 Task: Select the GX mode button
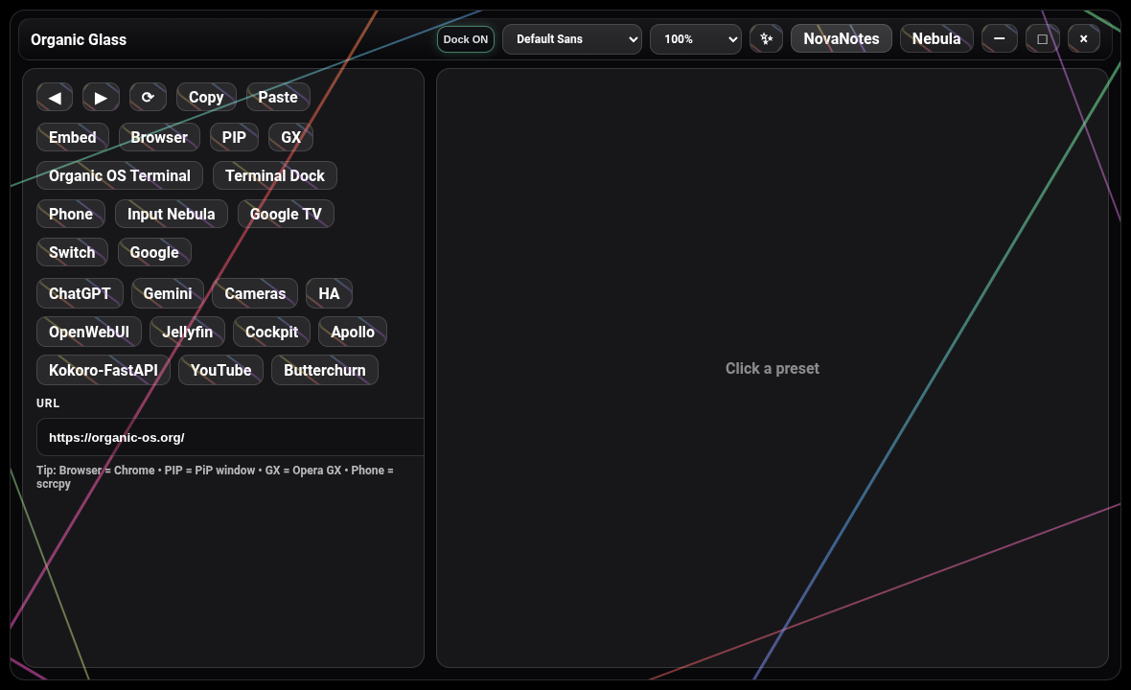pos(290,137)
